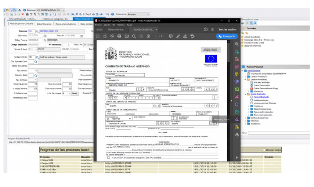
Task: Expand the Control Presencia tree node
Action: click(245, 76)
